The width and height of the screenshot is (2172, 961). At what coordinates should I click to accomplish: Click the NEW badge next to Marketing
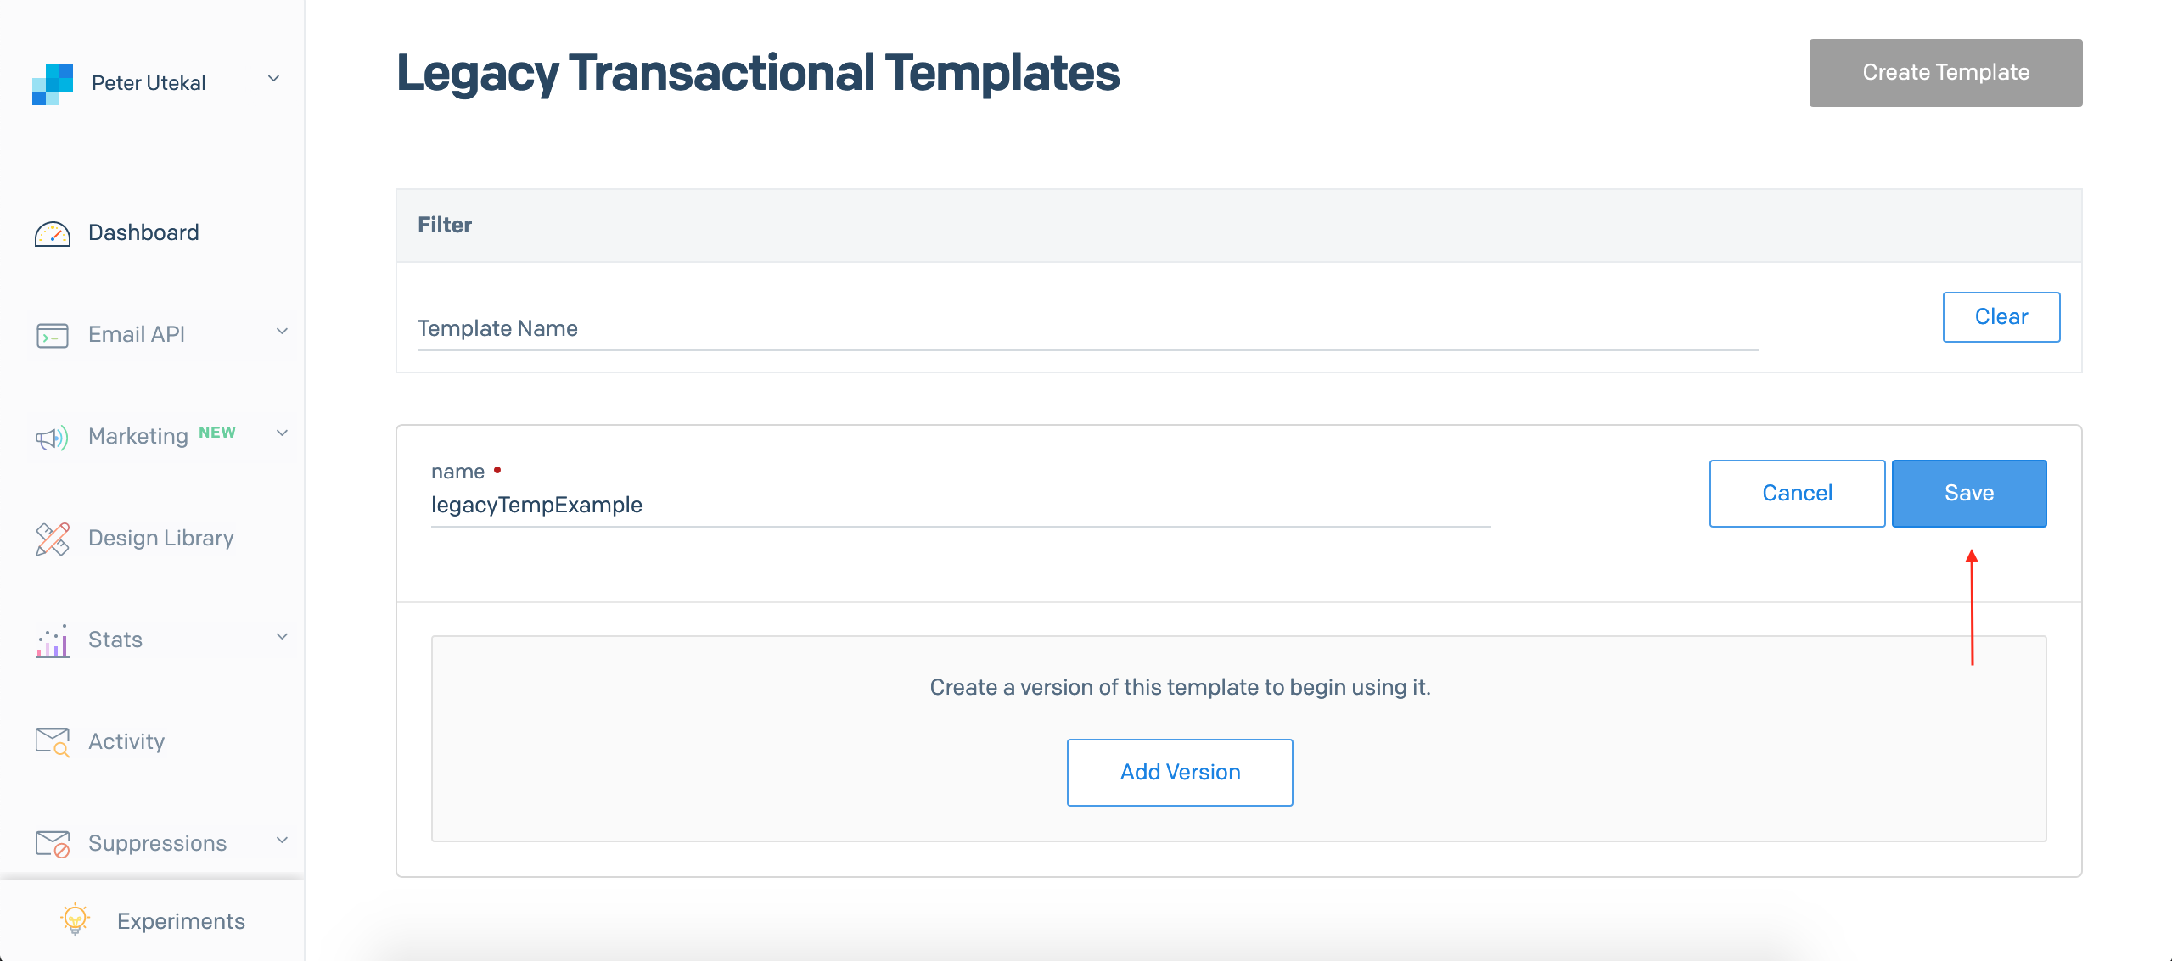point(218,432)
